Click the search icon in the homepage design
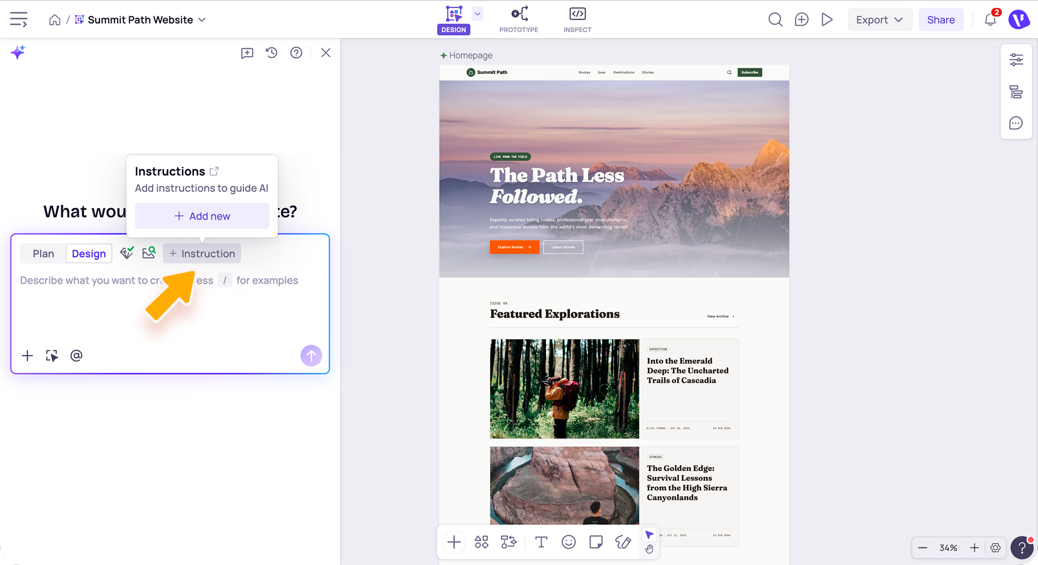This screenshot has width=1038, height=565. click(x=729, y=73)
